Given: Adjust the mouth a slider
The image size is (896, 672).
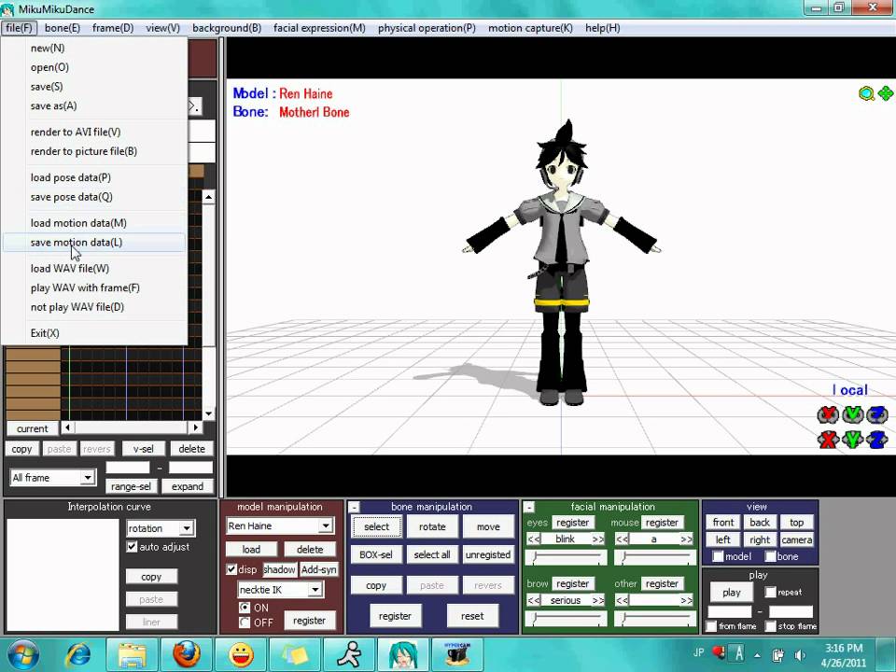Looking at the screenshot, I should [655, 558].
